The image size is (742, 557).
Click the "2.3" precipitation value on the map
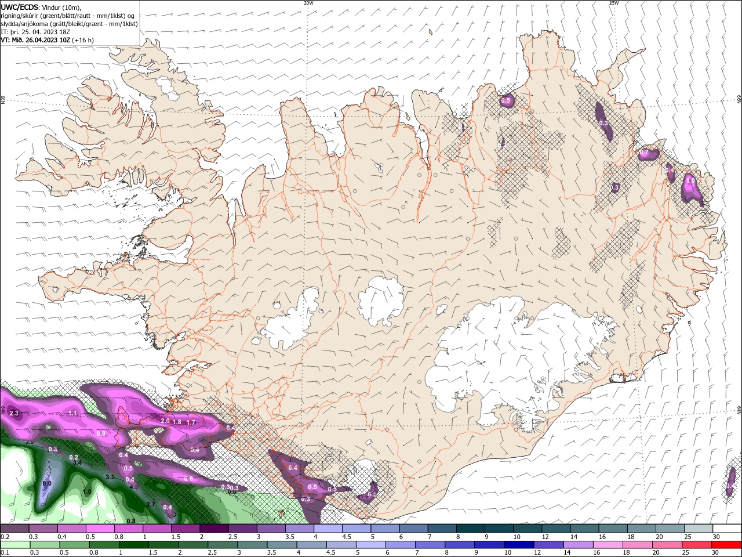(x=14, y=413)
